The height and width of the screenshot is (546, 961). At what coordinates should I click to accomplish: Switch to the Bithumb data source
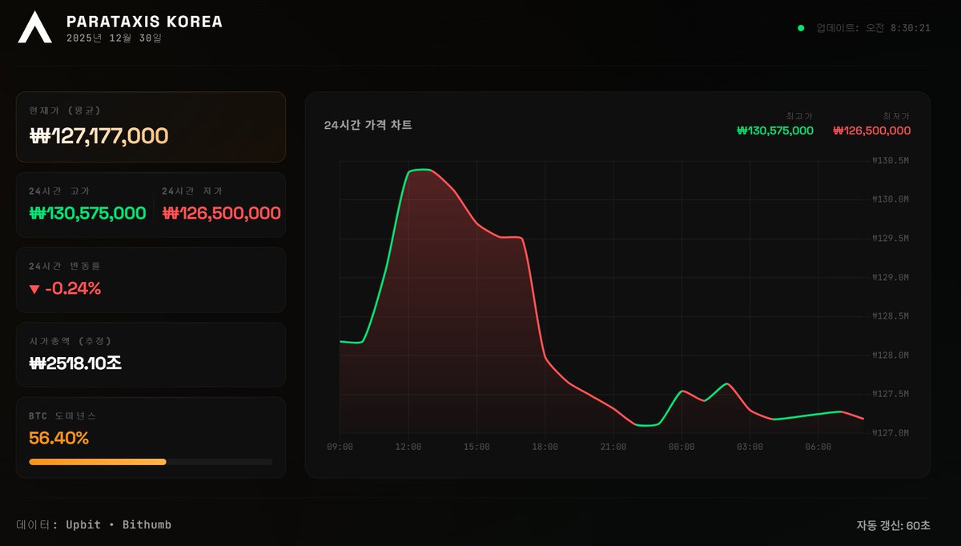[x=147, y=524]
